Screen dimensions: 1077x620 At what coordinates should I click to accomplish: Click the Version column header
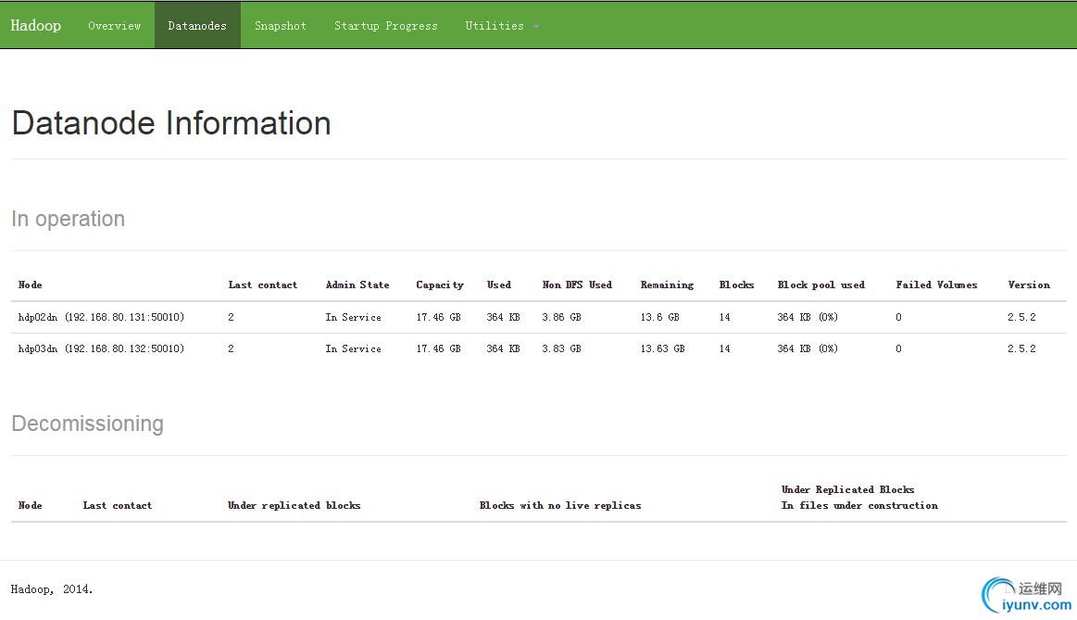click(x=1029, y=285)
